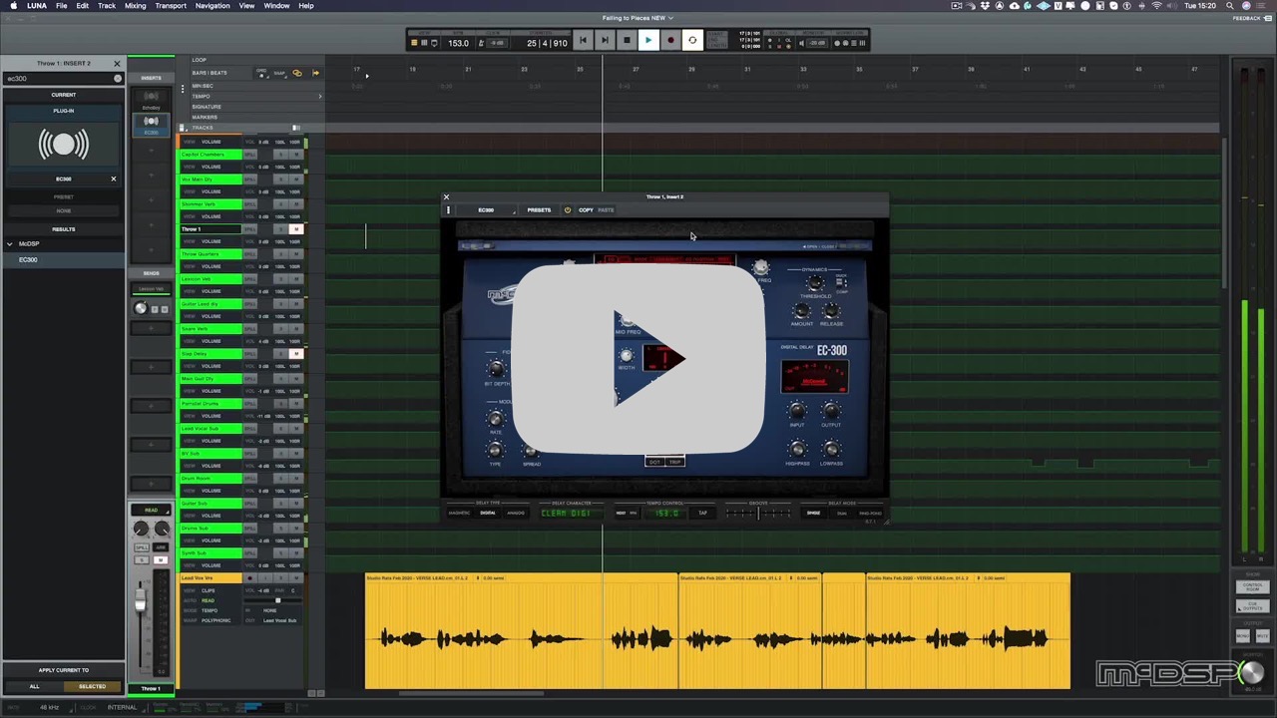The image size is (1277, 718).
Task: Select Magnetic delay type
Action: tap(459, 514)
